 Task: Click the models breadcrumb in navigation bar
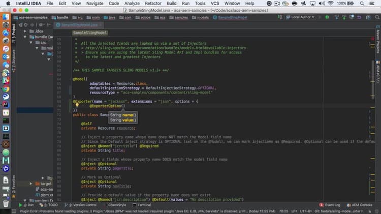(x=201, y=17)
